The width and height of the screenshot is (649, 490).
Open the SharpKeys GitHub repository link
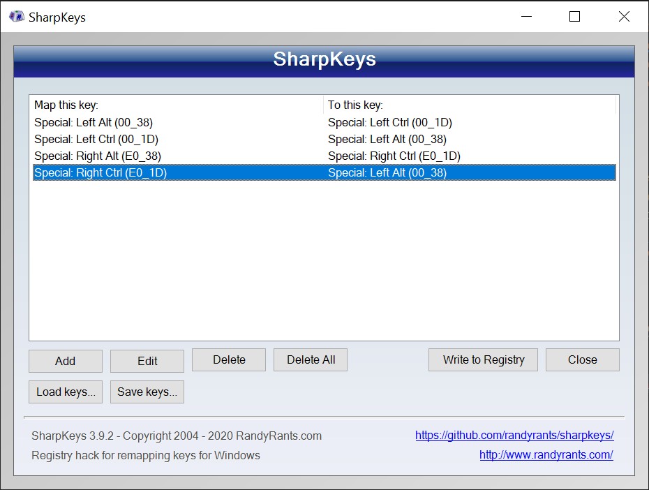(514, 435)
